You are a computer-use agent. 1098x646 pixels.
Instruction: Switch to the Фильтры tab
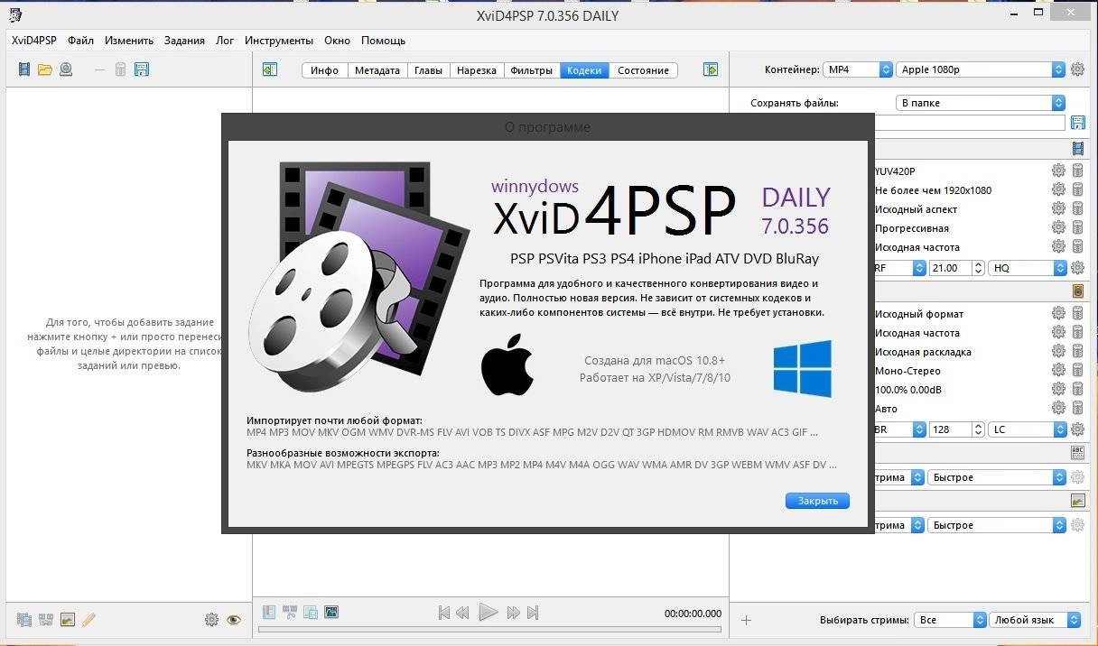coord(531,69)
